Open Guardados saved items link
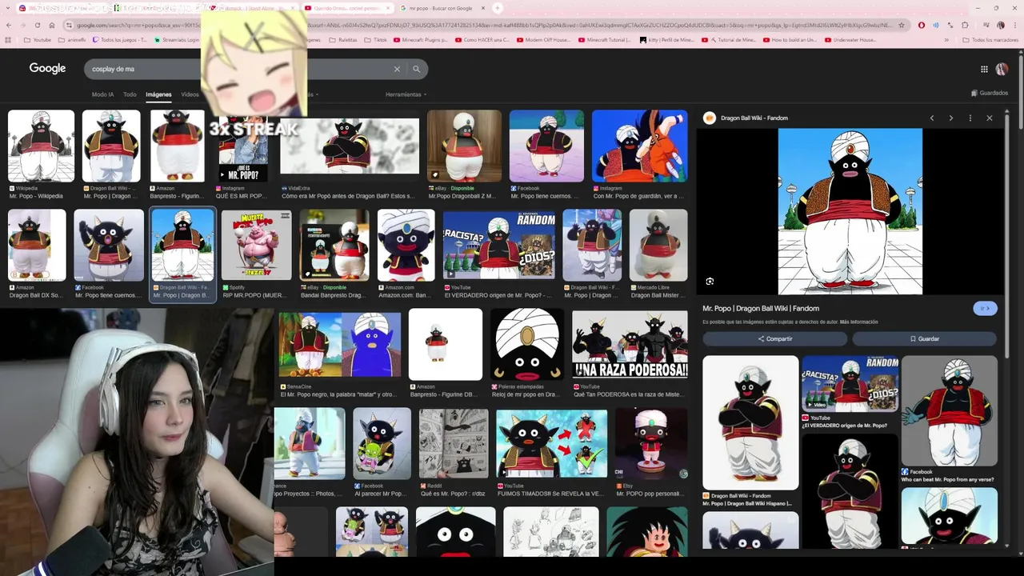This screenshot has height=576, width=1024. click(990, 93)
